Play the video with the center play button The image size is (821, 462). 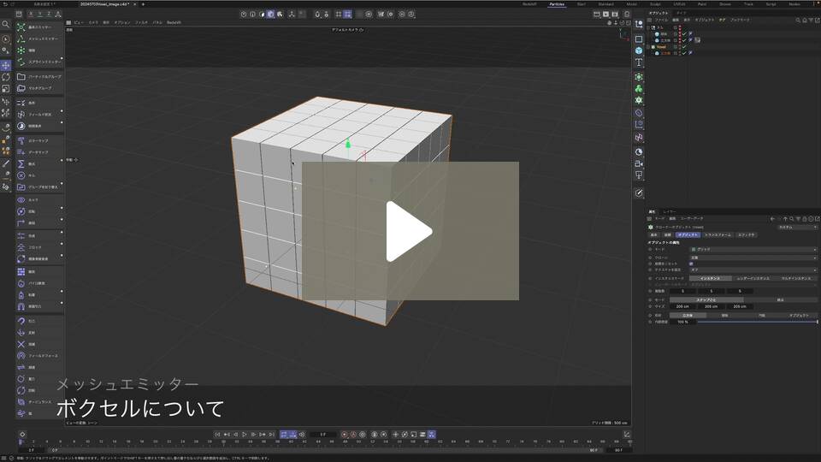[x=410, y=231]
